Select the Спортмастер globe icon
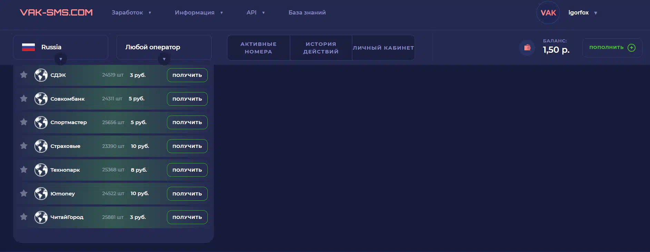Image resolution: width=650 pixels, height=252 pixels. pyautogui.click(x=41, y=122)
